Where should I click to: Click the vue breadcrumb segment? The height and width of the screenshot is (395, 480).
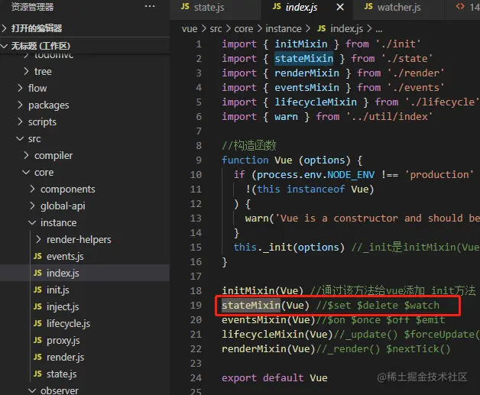tap(190, 29)
